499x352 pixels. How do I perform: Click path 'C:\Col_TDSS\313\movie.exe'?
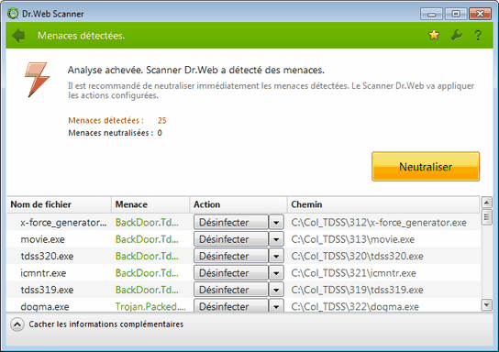pos(352,239)
